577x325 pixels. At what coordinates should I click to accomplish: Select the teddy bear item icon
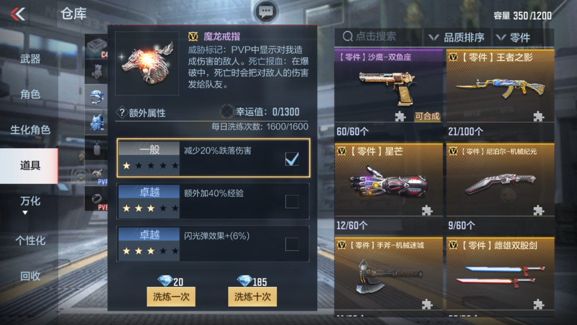coord(96,71)
